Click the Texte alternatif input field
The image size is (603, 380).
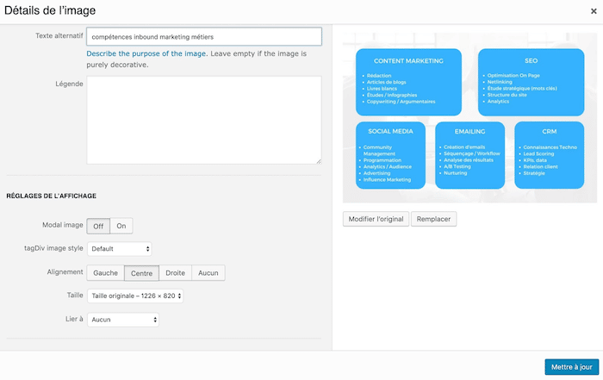click(x=203, y=37)
